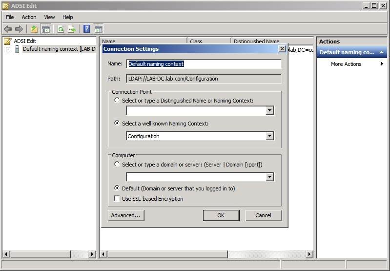Viewport: 390px width, 271px height.
Task: Enable Use SSL-based Encryption checkbox
Action: click(117, 198)
